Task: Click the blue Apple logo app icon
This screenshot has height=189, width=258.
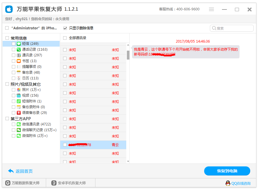Action: (x=9, y=9)
